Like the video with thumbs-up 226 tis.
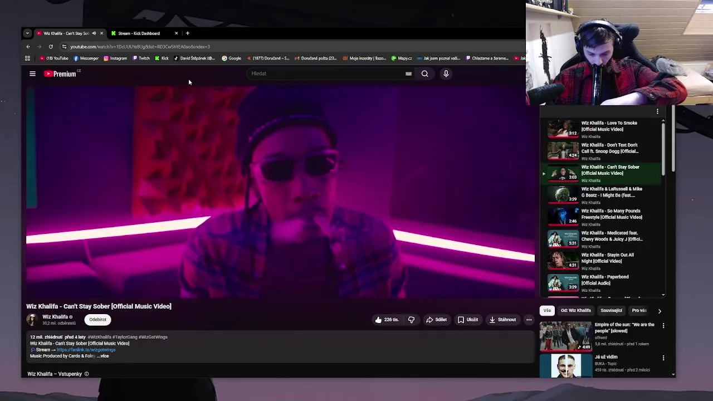Image resolution: width=713 pixels, height=401 pixels. tap(387, 320)
